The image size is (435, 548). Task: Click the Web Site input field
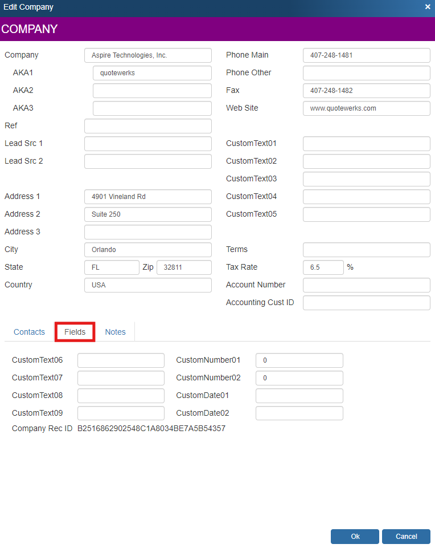[x=366, y=108]
